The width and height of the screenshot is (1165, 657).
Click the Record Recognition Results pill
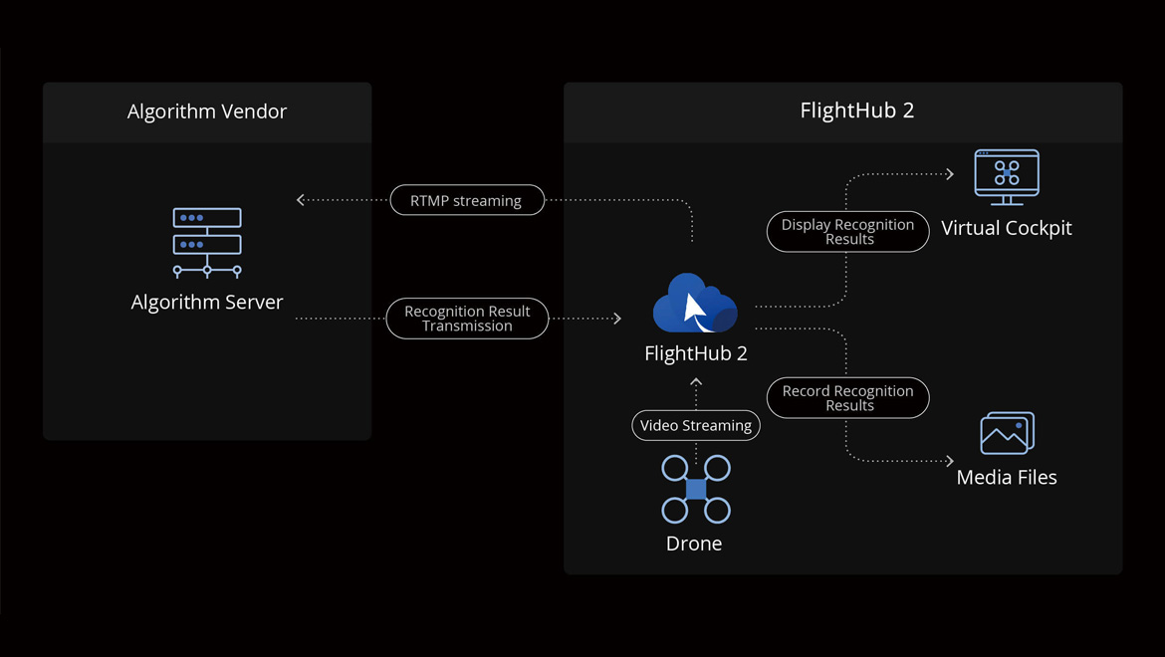(847, 398)
